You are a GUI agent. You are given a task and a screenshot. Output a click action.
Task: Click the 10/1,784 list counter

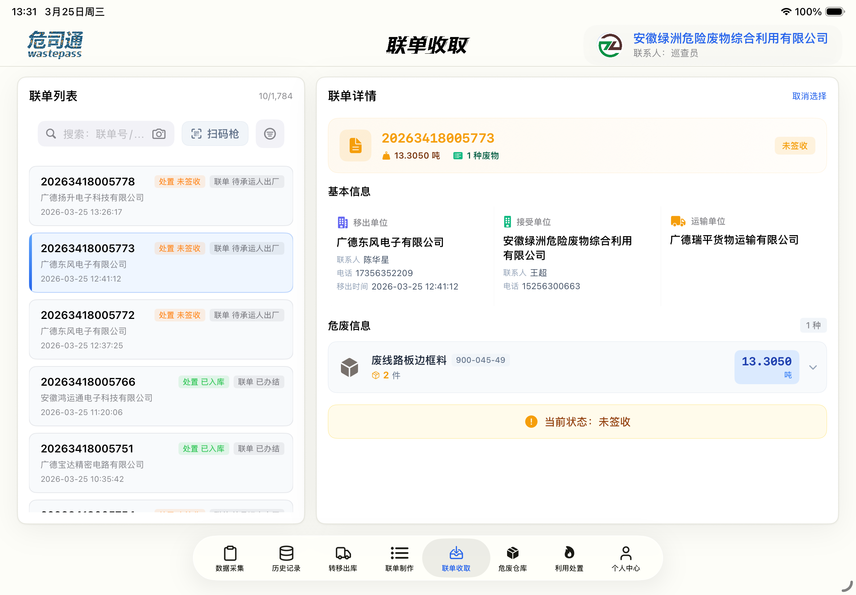point(275,96)
